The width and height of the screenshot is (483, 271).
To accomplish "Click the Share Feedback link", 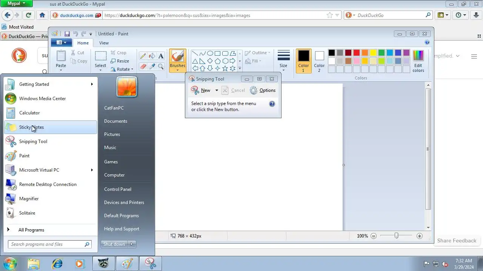I will click(x=457, y=241).
